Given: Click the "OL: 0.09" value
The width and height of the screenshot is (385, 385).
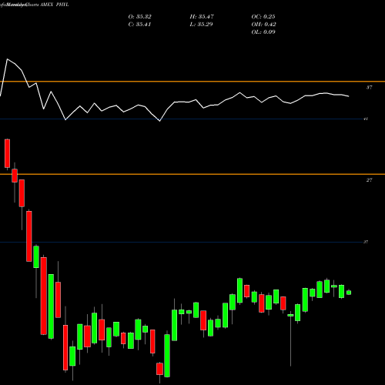Looking at the screenshot, I should 263,32.
